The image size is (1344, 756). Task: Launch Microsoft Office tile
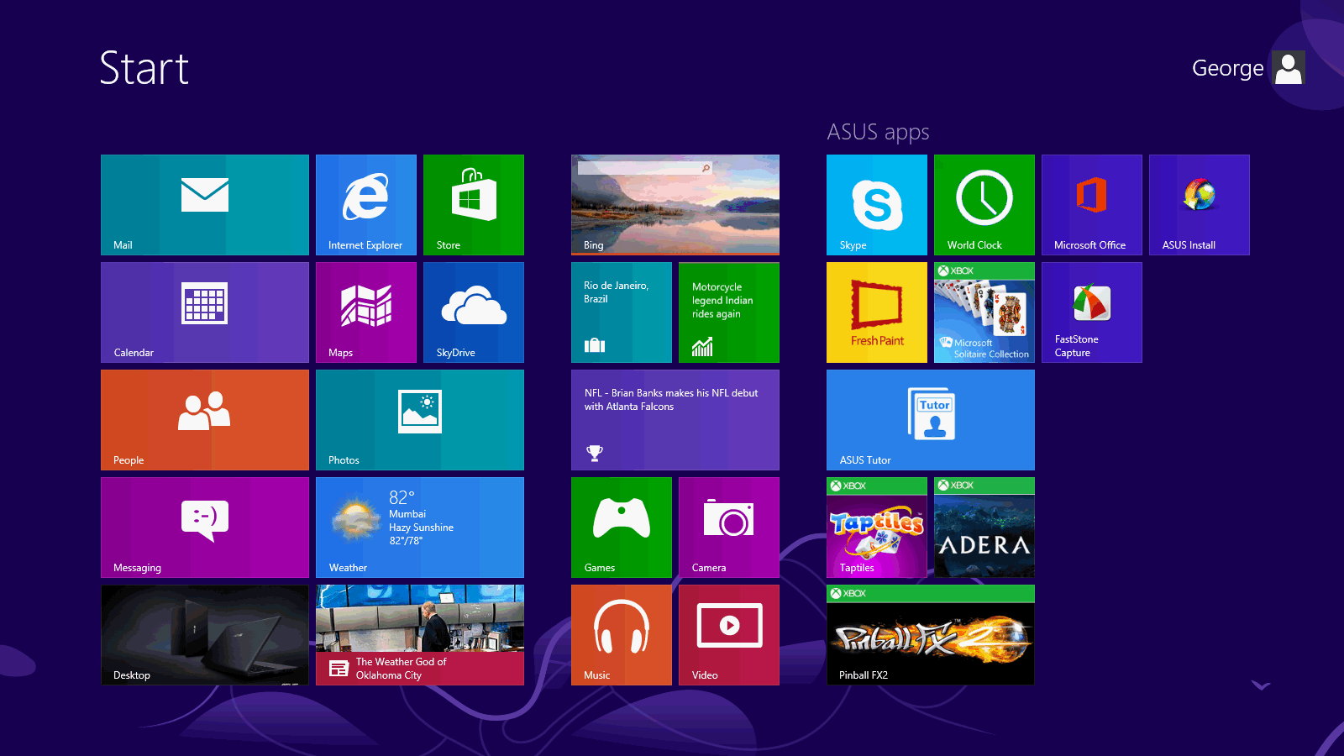(x=1092, y=205)
